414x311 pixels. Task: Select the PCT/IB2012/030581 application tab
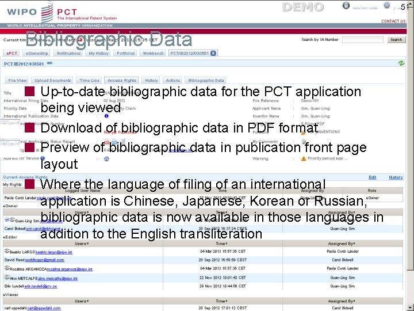click(x=189, y=53)
